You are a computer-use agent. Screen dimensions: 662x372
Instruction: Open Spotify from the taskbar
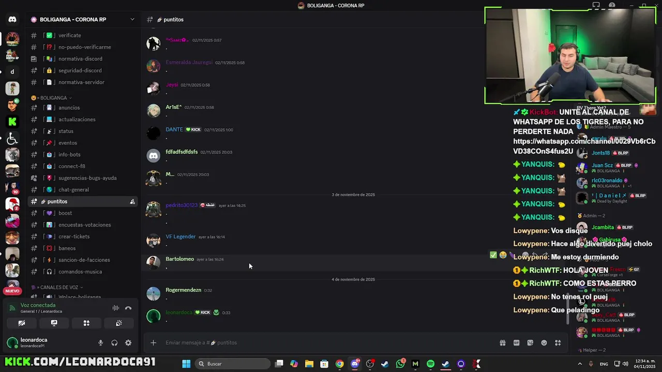[431, 364]
